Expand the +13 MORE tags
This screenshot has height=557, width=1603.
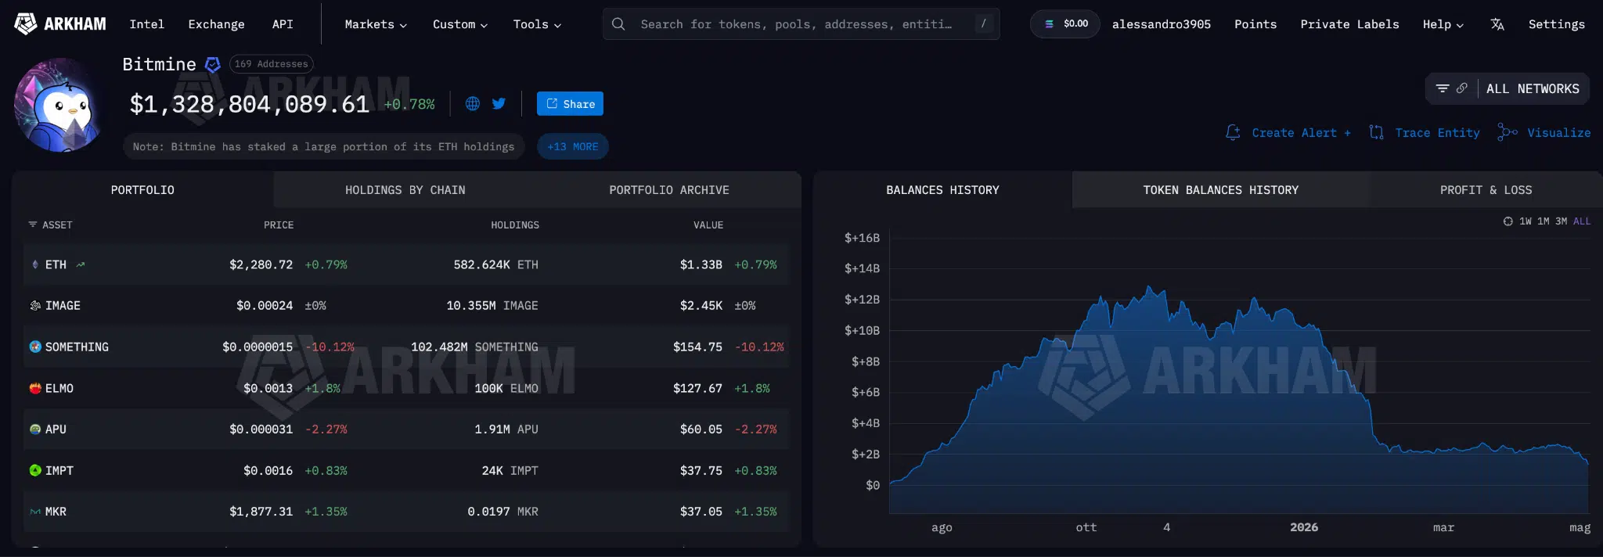573,146
